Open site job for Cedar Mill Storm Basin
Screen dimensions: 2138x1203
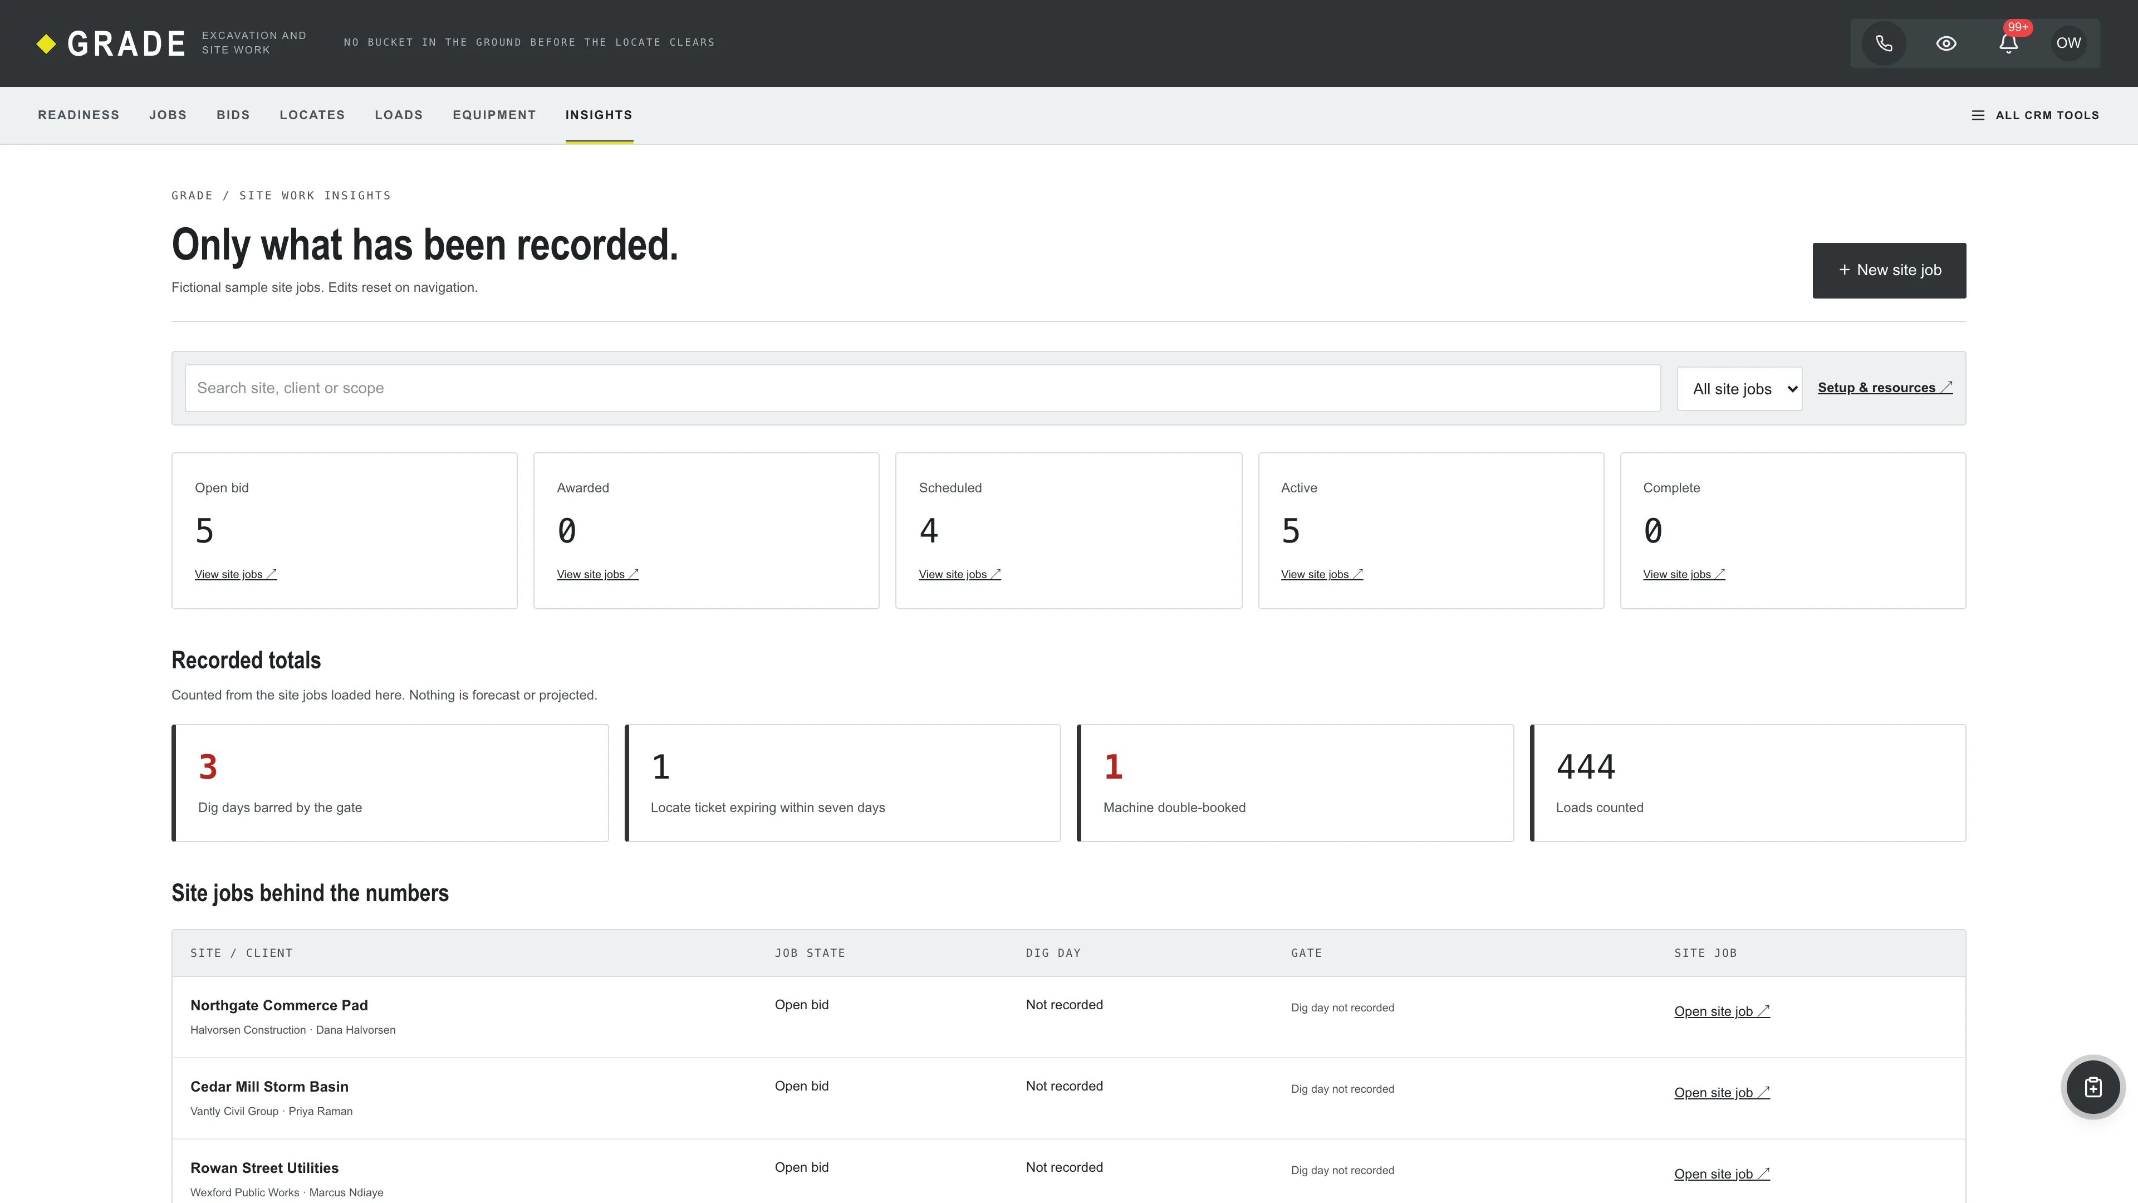[1722, 1093]
